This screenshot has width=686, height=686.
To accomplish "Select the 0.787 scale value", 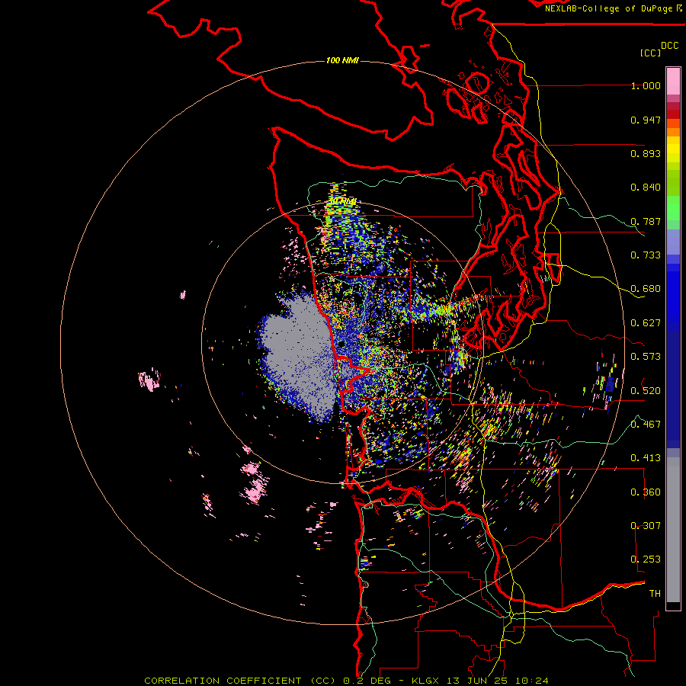I will point(646,221).
